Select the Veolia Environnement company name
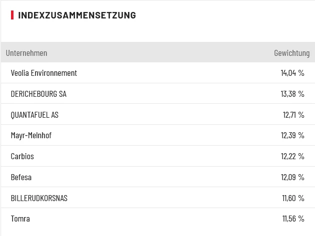315x236 pixels. [44, 73]
